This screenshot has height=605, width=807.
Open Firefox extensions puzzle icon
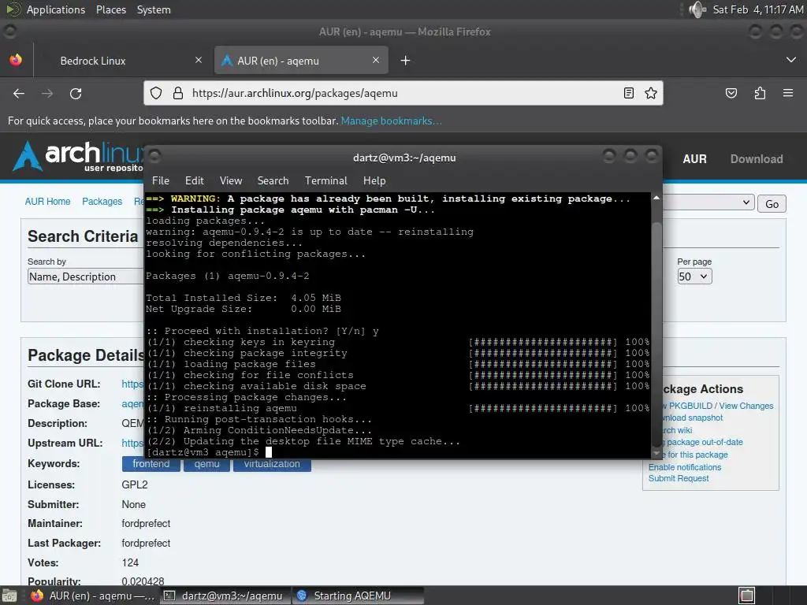[x=760, y=93]
